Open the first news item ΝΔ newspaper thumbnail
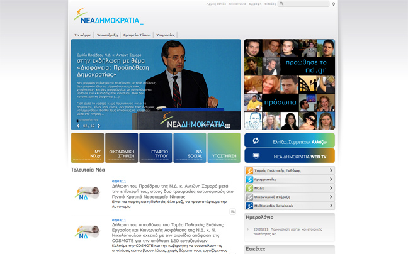Image resolution: width=408 pixels, height=254 pixels. click(87, 193)
